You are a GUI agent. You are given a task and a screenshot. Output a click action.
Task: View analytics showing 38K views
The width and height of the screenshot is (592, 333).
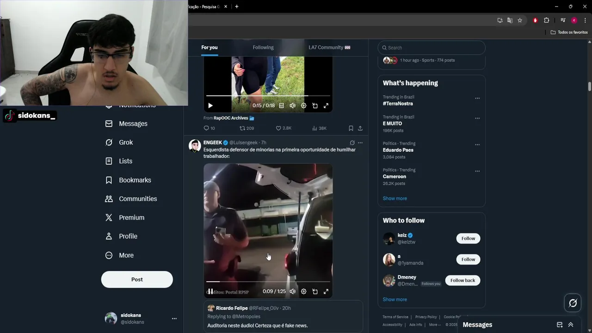point(319,128)
